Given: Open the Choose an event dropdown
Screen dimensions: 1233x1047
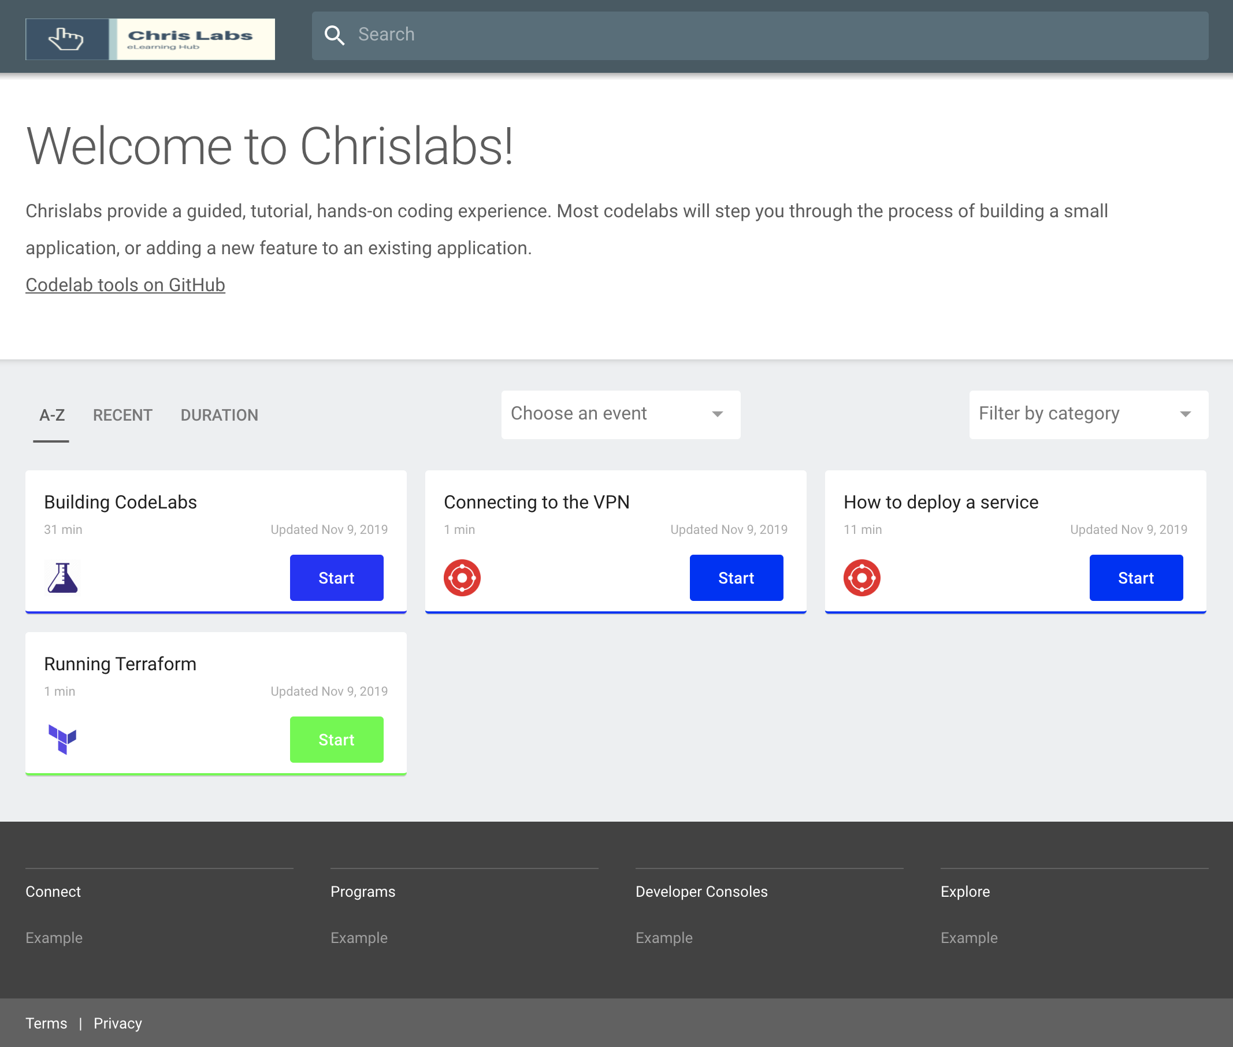Looking at the screenshot, I should click(x=621, y=414).
